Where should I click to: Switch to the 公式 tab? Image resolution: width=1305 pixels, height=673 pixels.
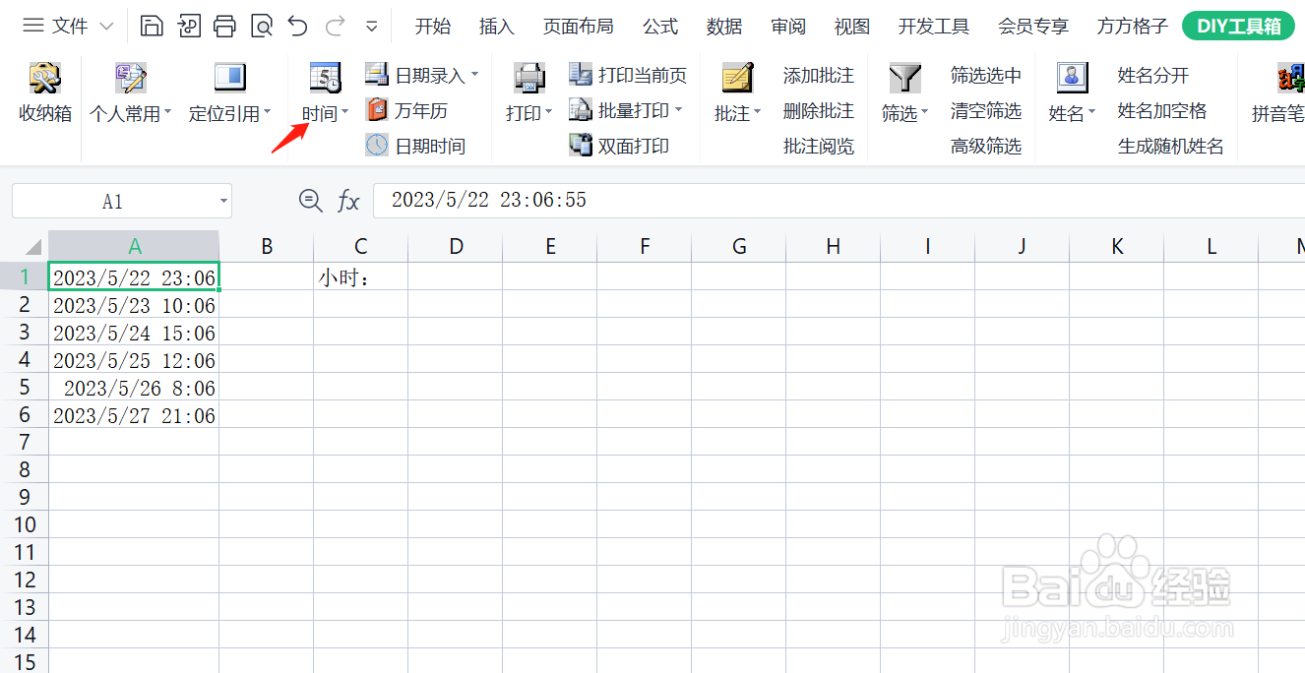[x=660, y=27]
